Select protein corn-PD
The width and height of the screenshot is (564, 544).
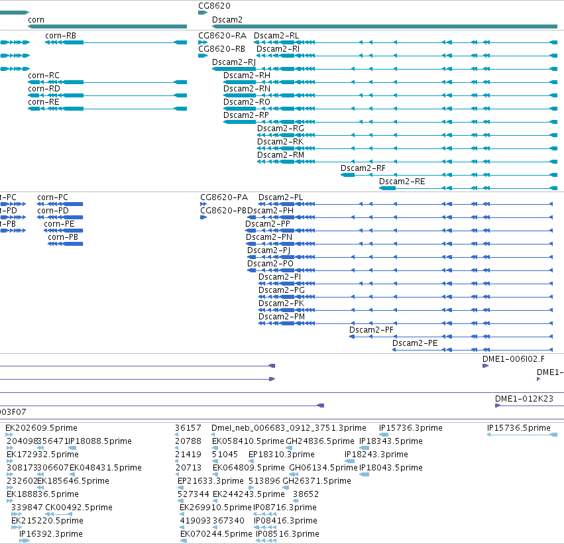[x=53, y=211]
